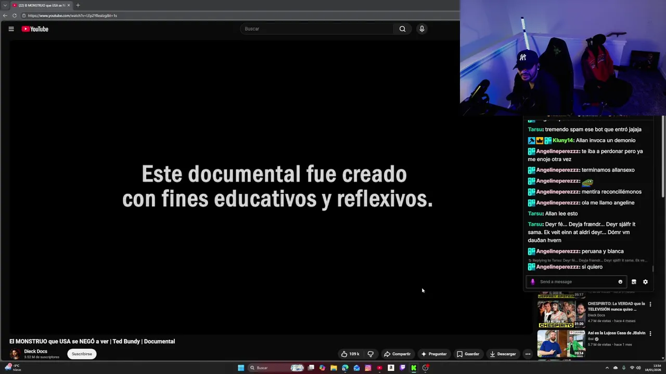Open the Dieck Docs channel avatar
The height and width of the screenshot is (374, 666).
pyautogui.click(x=15, y=354)
